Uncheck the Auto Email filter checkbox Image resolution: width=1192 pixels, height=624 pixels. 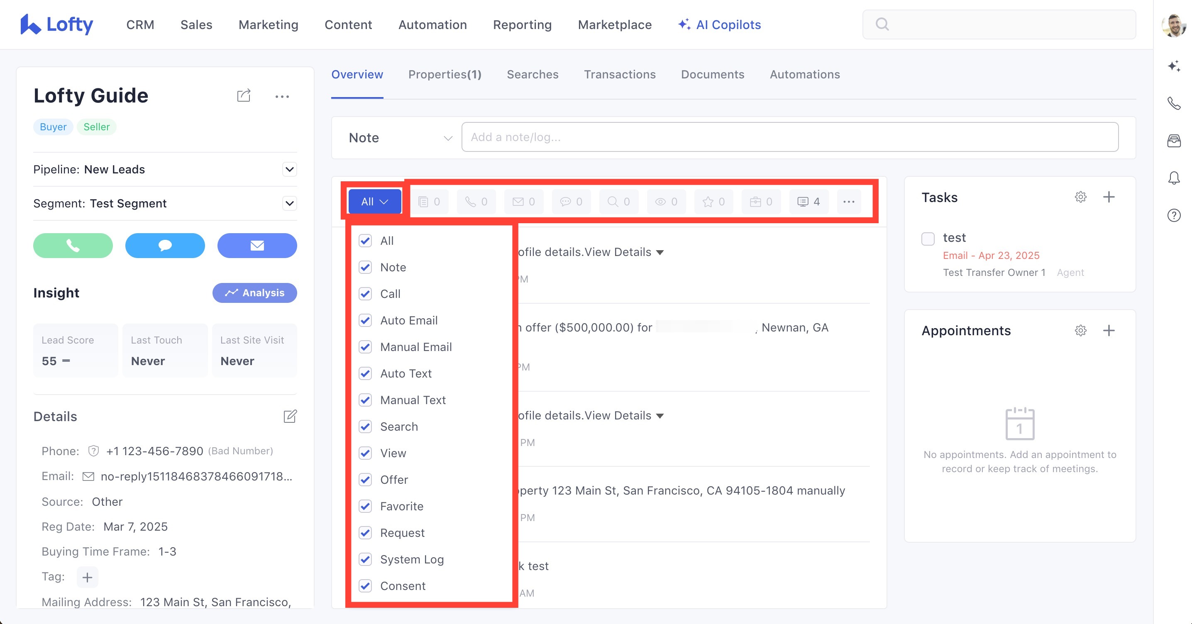[365, 320]
